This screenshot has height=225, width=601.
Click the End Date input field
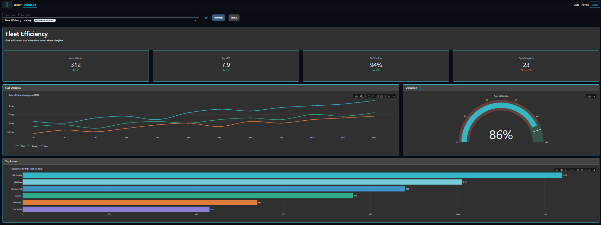[26, 15]
